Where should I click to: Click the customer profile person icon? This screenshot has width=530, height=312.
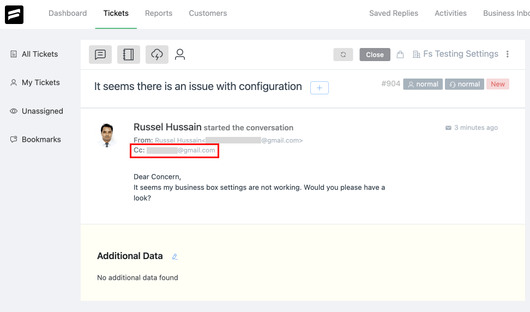coord(180,55)
